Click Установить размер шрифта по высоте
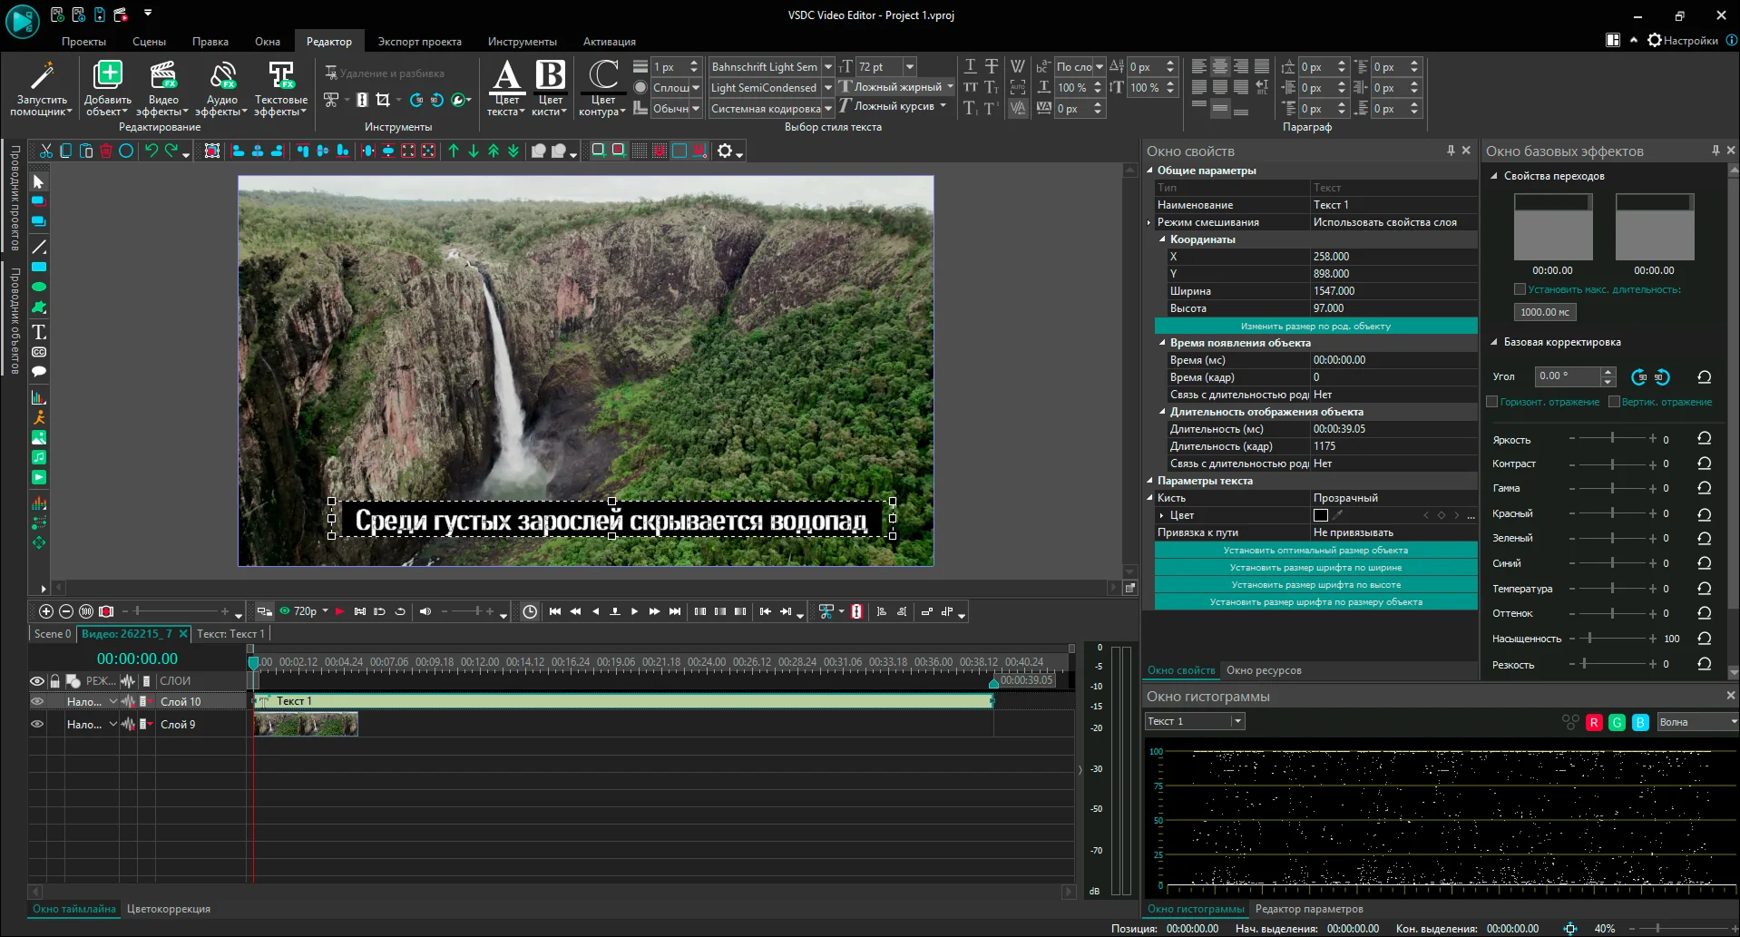 [1315, 584]
